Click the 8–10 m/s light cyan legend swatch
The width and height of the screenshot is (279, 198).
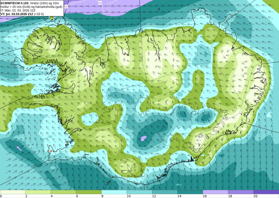pyautogui.click(x=114, y=192)
